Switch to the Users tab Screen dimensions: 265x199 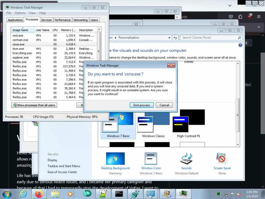(x=94, y=20)
